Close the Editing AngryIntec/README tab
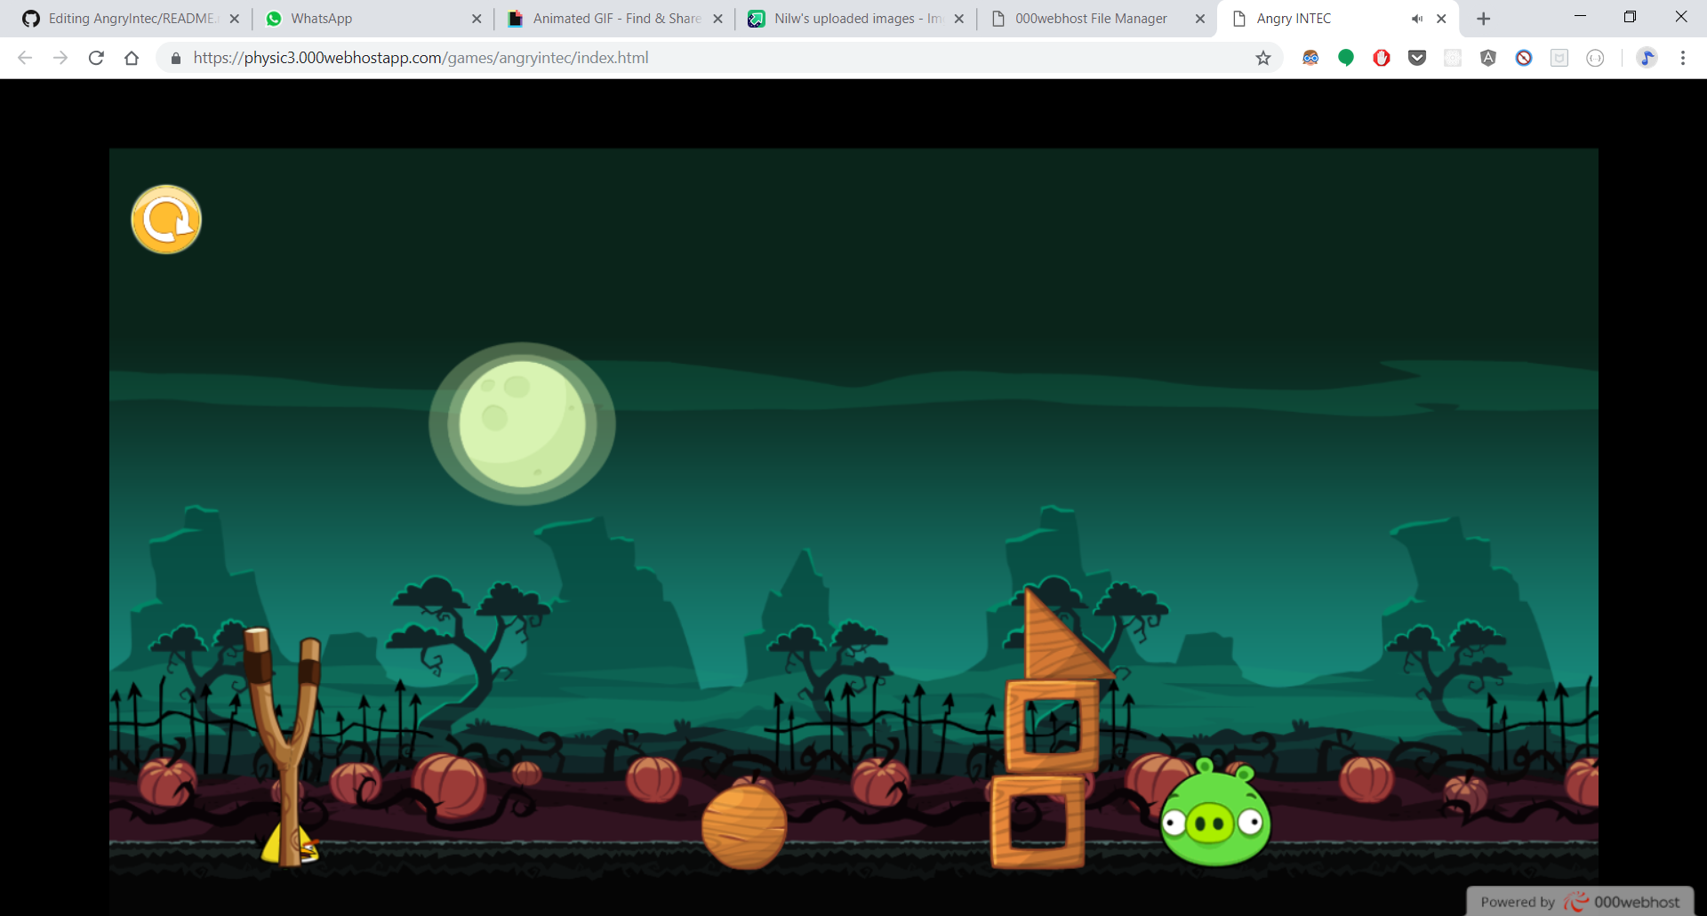1707x916 pixels. (x=235, y=19)
